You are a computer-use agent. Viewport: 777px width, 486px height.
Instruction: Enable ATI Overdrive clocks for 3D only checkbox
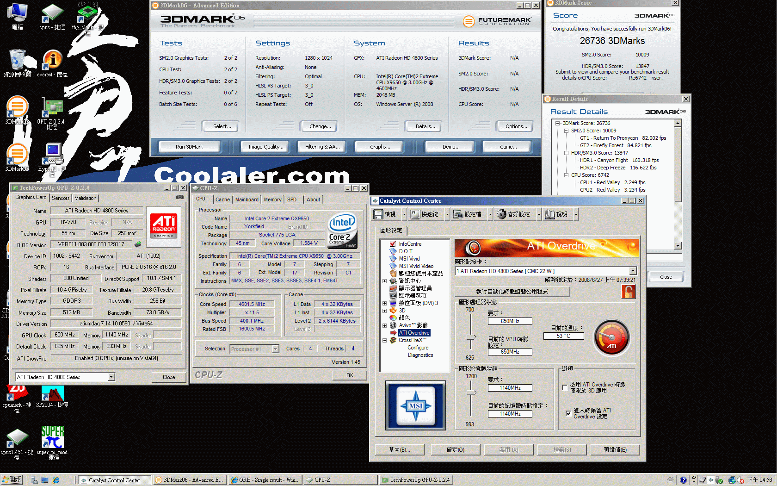click(565, 387)
